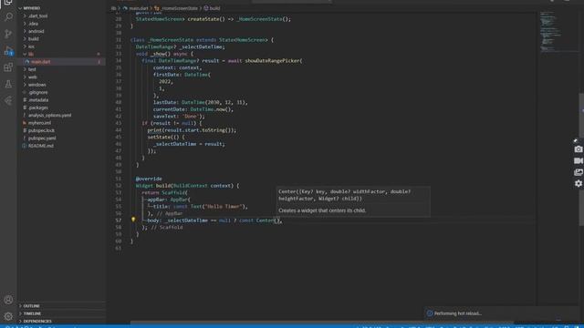Viewport: 584px width, 328px height.
Task: Click the setState call on line 45
Action: pyautogui.click(x=161, y=137)
